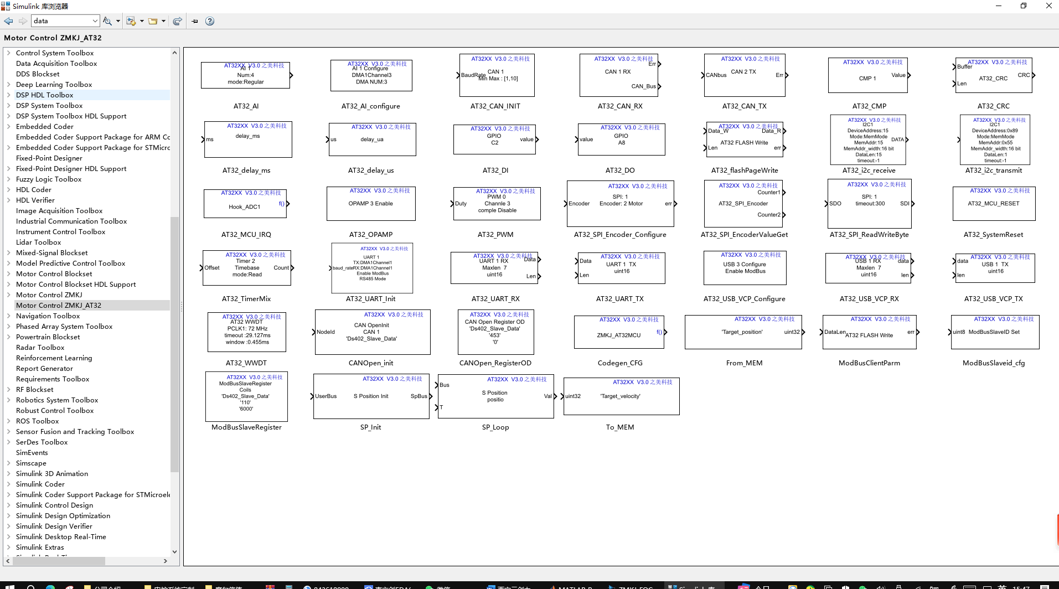Click the taskbar search icon

pyautogui.click(x=31, y=586)
